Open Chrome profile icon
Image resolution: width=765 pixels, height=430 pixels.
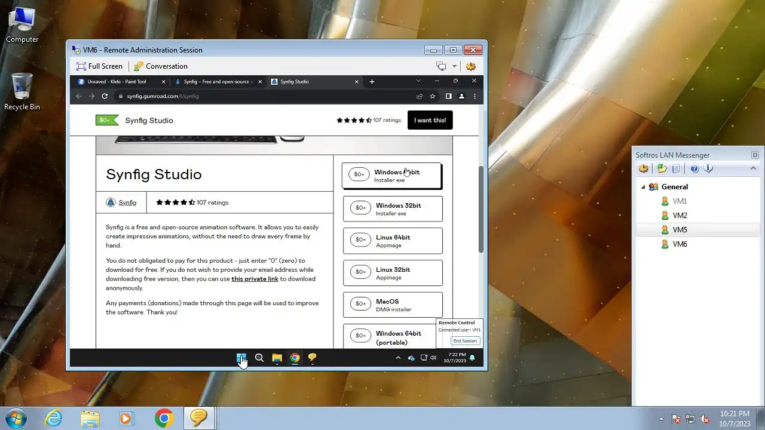point(461,96)
